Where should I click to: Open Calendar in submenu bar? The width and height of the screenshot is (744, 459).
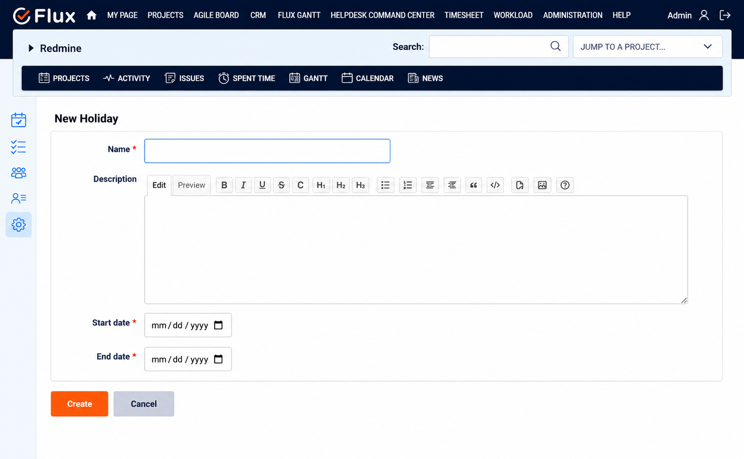click(x=368, y=78)
